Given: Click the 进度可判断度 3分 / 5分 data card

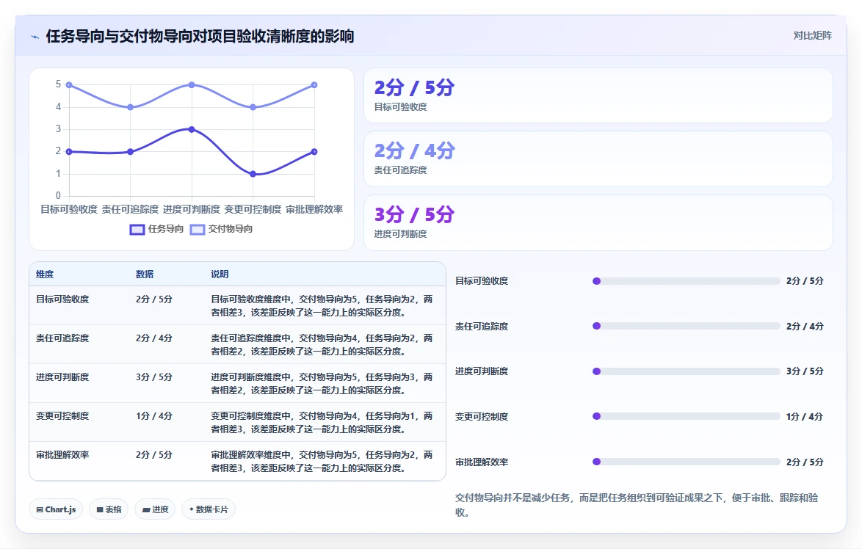Looking at the screenshot, I should [598, 222].
